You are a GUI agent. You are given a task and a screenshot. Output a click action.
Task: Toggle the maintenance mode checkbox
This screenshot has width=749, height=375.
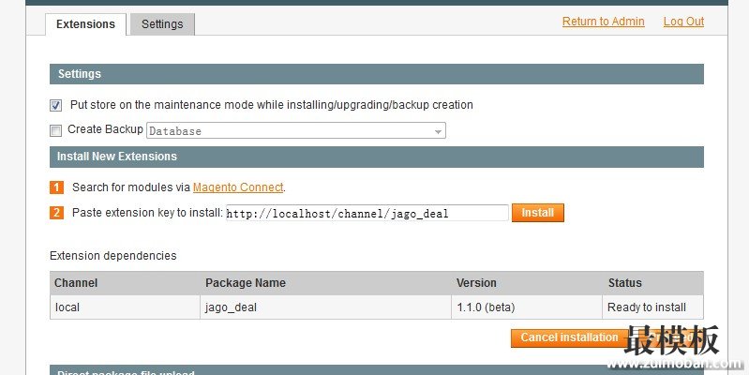(56, 105)
